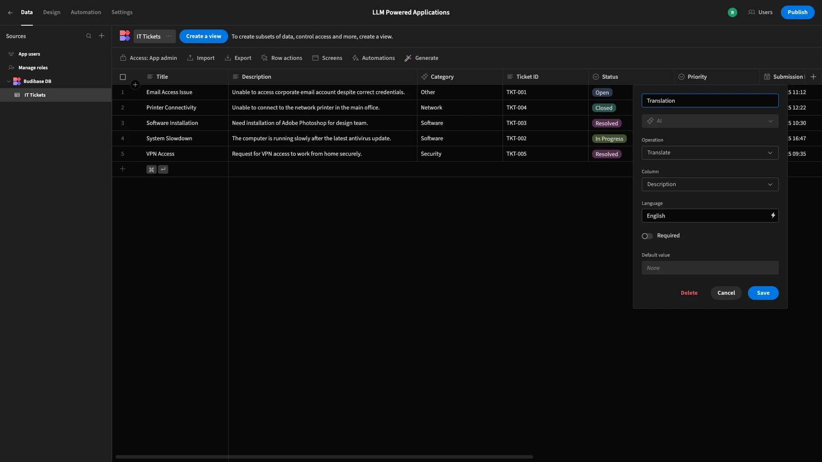822x462 pixels.
Task: Check the select-all rows checkbox
Action: coord(123,77)
